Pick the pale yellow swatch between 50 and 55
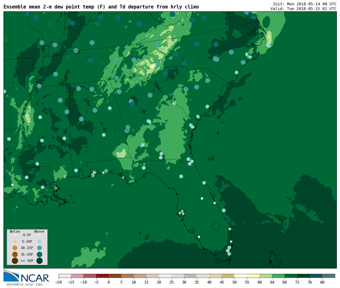340x288 pixels. [241, 276]
